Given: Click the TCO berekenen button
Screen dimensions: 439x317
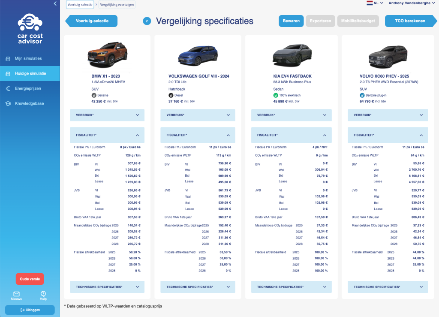Looking at the screenshot, I should point(411,21).
